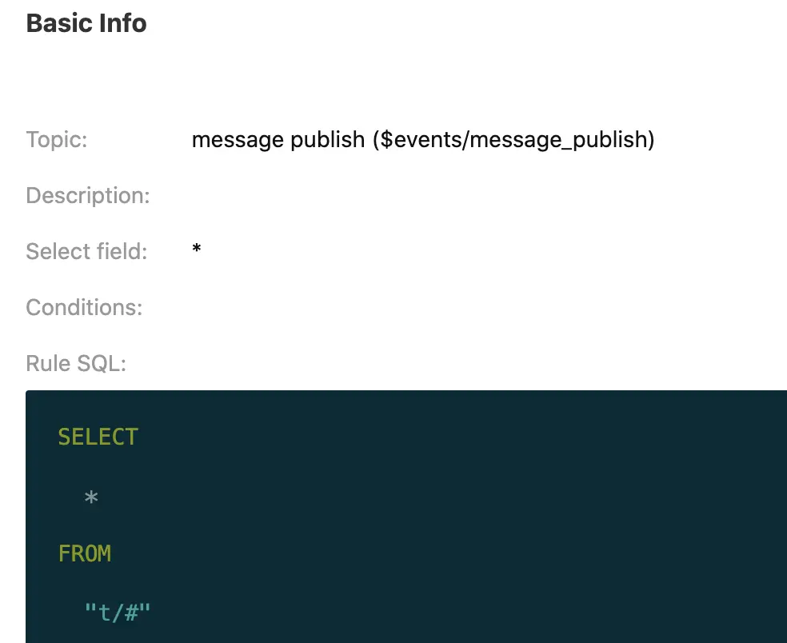Click the Description label
Viewport: 787px width, 643px height.
coord(88,196)
